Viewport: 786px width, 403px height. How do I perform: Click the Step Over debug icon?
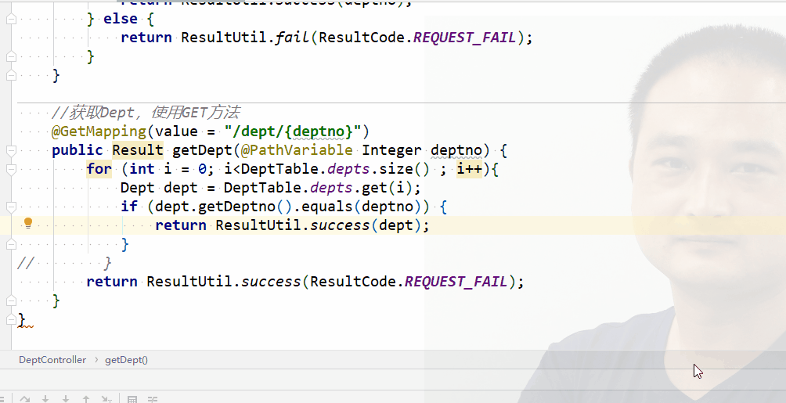pyautogui.click(x=24, y=399)
